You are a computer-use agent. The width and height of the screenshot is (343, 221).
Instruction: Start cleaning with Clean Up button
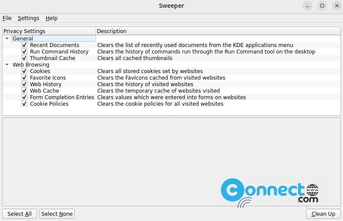(x=323, y=214)
